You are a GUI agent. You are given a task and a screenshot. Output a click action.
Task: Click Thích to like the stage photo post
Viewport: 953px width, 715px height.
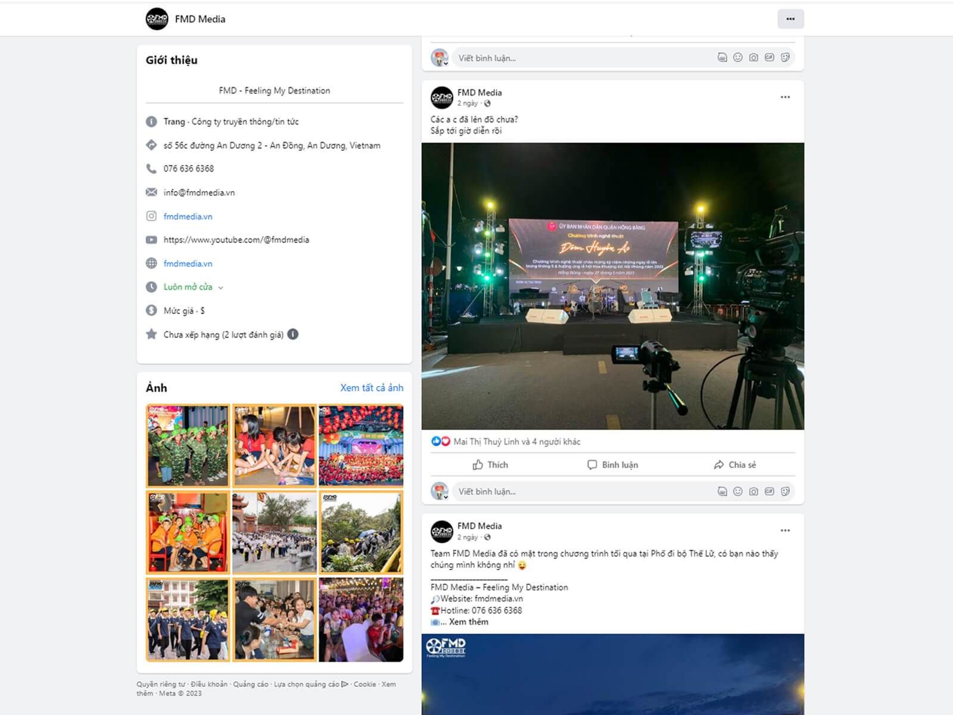point(490,465)
